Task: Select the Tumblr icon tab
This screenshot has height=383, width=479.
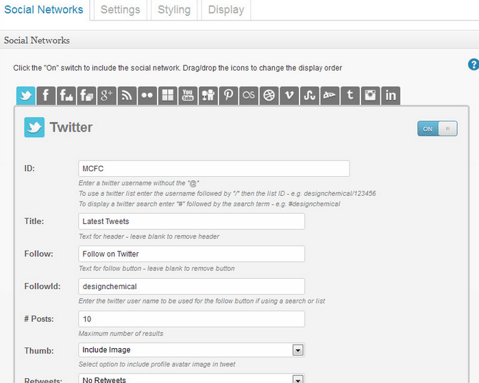Action: point(349,96)
